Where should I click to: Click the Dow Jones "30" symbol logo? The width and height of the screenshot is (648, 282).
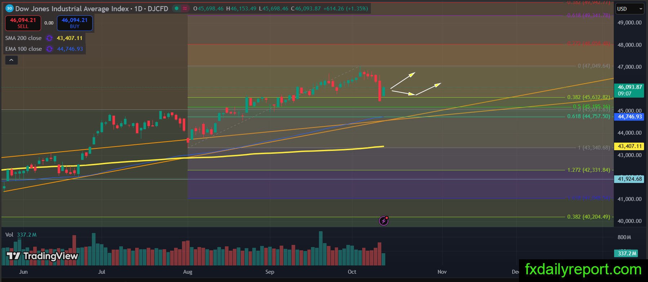pyautogui.click(x=9, y=8)
